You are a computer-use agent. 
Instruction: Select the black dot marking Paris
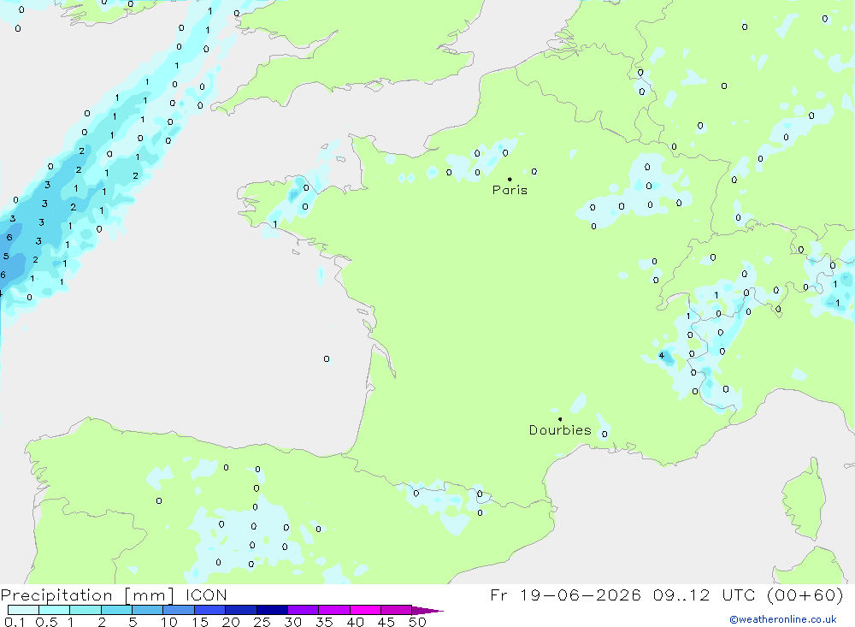click(510, 179)
